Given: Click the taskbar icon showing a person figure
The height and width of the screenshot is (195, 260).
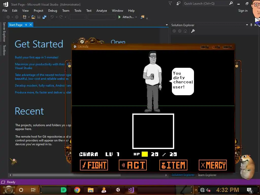Looking at the screenshot, I should (x=104, y=190).
